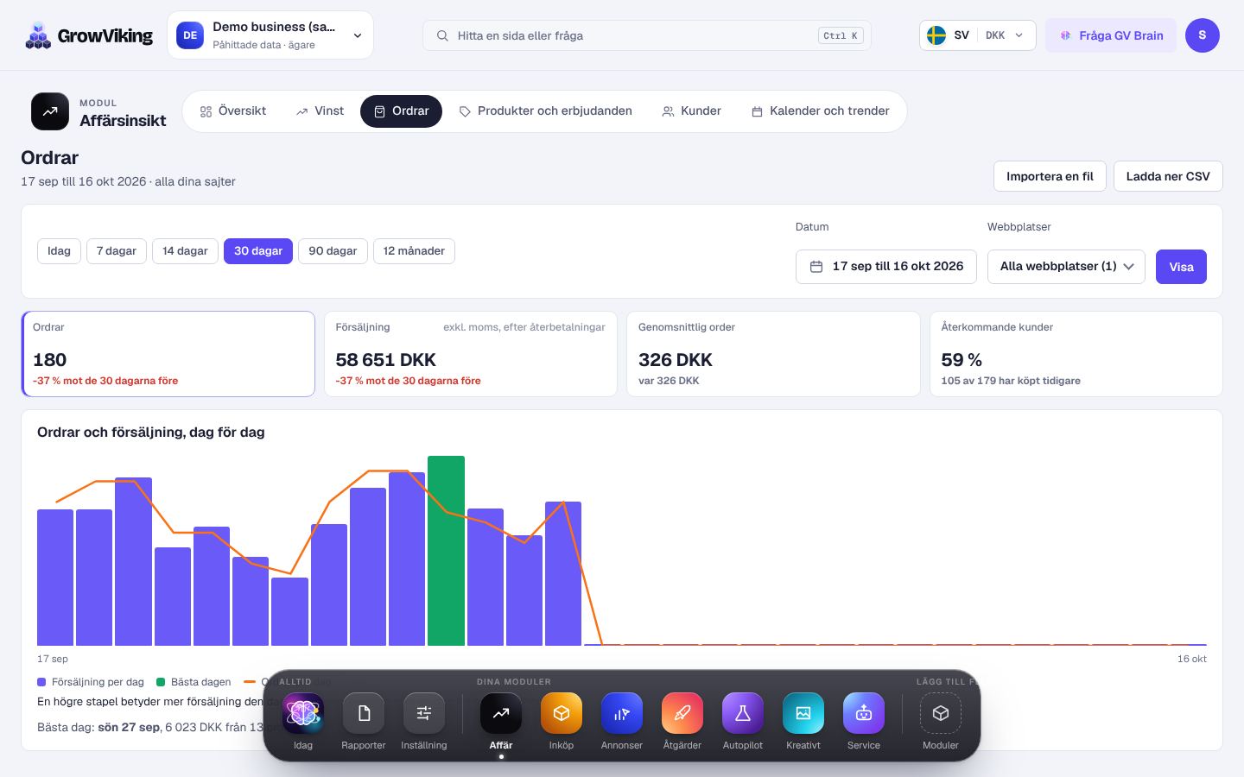Expand the Demo business account switcher
Screen dimensions: 1244x777
pyautogui.click(x=270, y=35)
